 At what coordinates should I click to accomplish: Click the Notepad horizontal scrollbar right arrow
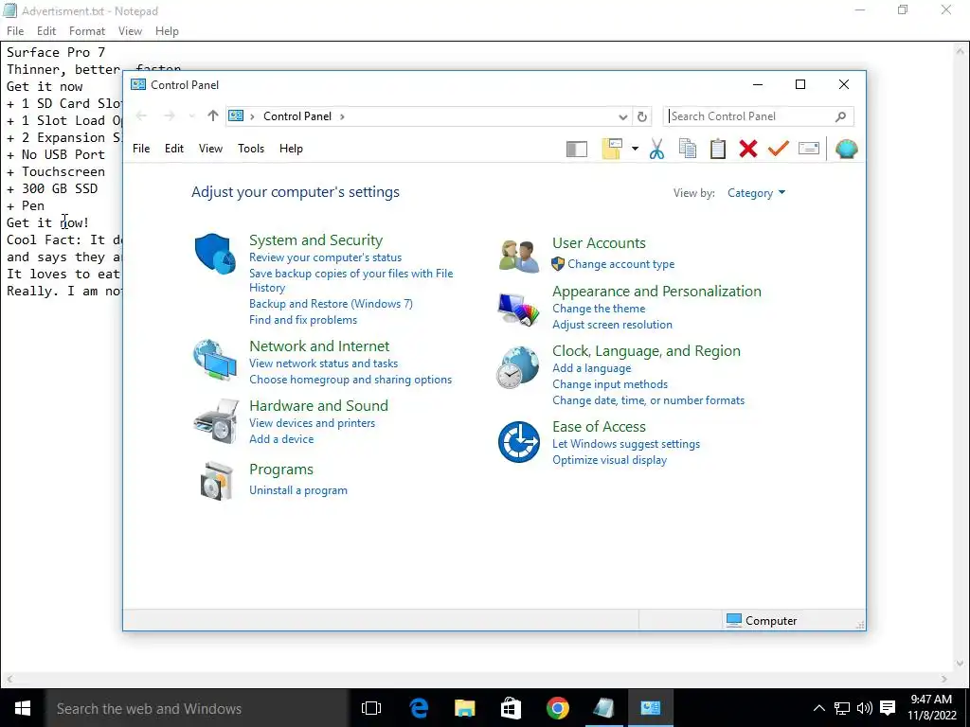pos(944,680)
